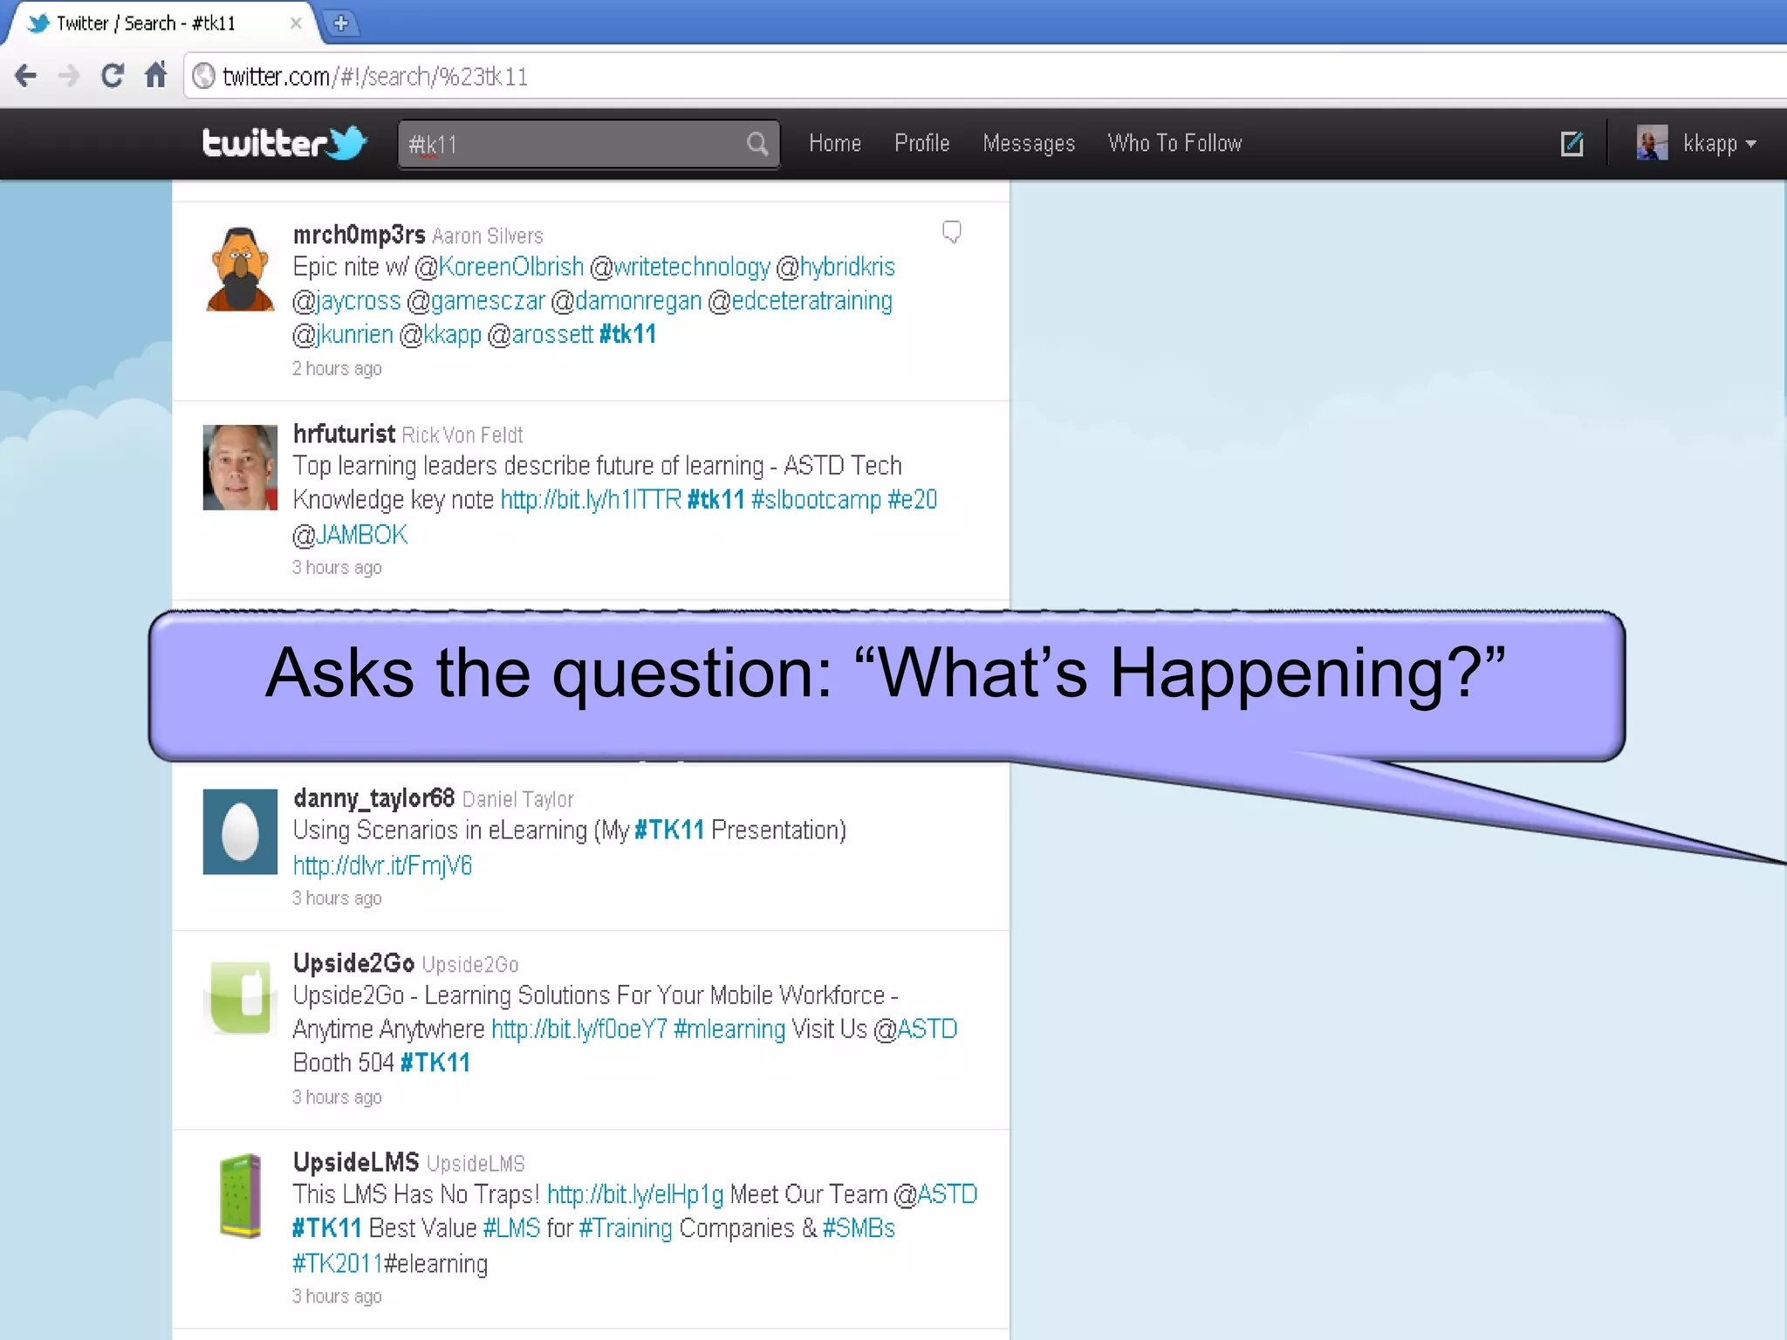Open @jaycross mention
Viewport: 1787px width, 1340px height.
(346, 301)
